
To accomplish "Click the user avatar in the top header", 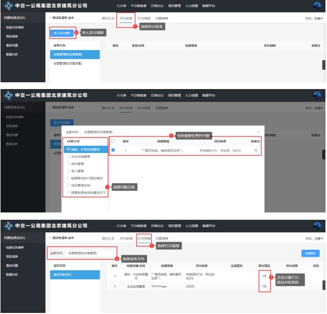I will (317, 6).
